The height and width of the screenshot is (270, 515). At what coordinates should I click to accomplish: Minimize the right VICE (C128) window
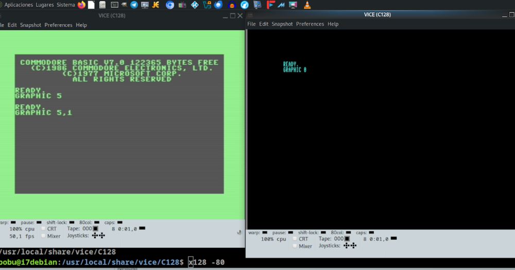(505, 15)
